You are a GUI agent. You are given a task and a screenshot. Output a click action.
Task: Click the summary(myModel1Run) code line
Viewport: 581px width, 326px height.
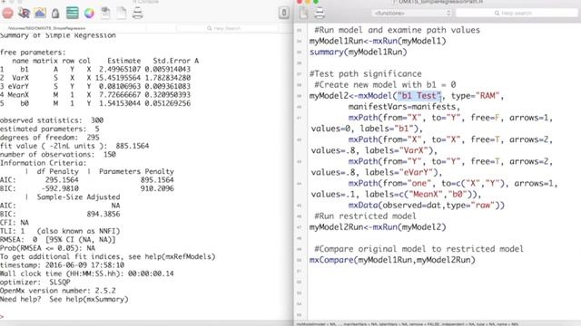(358, 53)
